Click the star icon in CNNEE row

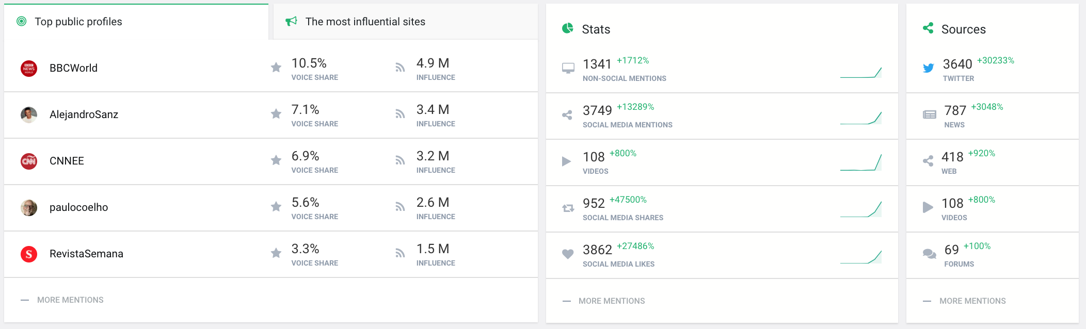(x=276, y=160)
